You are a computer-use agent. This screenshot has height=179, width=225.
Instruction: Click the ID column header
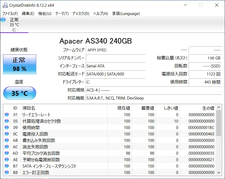[x=15, y=108]
